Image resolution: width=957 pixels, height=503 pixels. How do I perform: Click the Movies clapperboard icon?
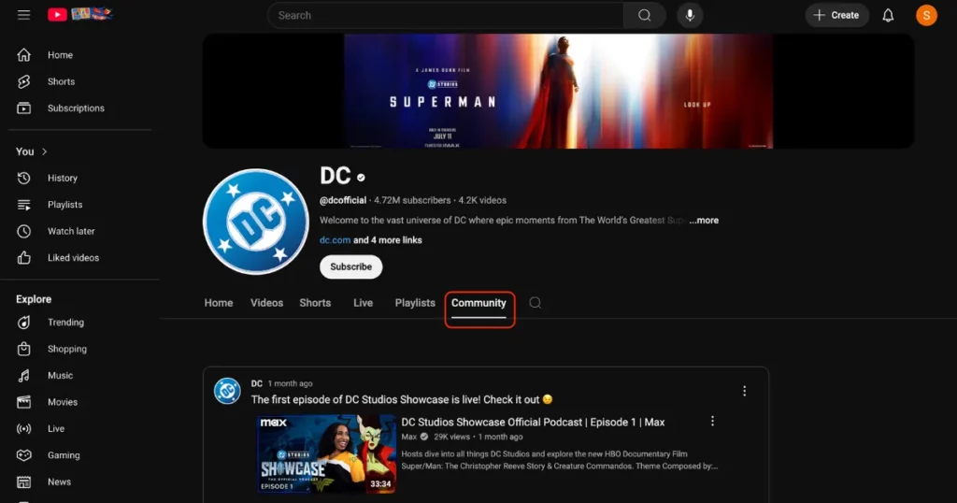[x=23, y=402]
